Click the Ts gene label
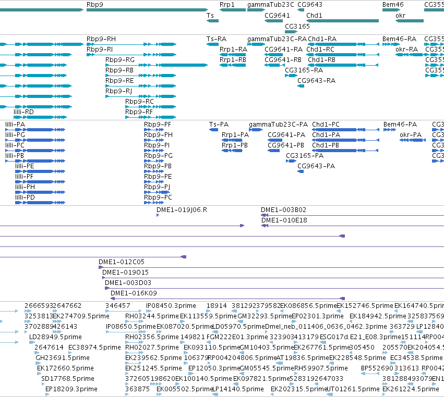 [x=210, y=15]
